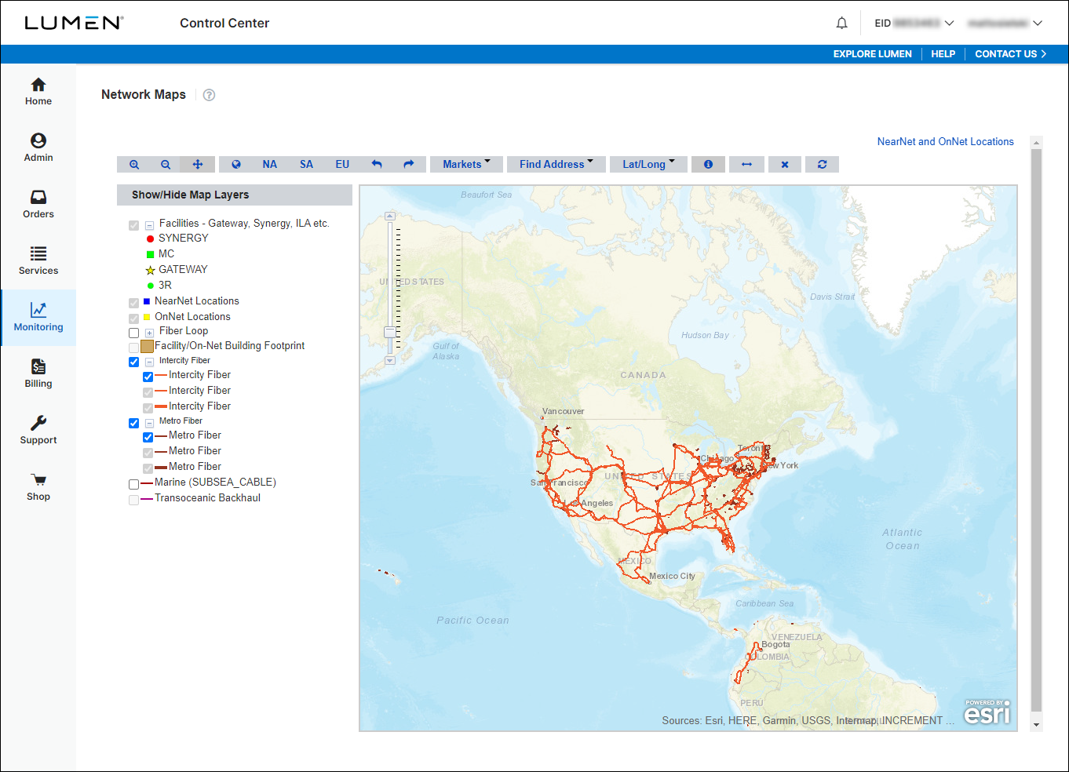Click vertical scrollbar thumb
The image size is (1069, 772).
(1037, 431)
